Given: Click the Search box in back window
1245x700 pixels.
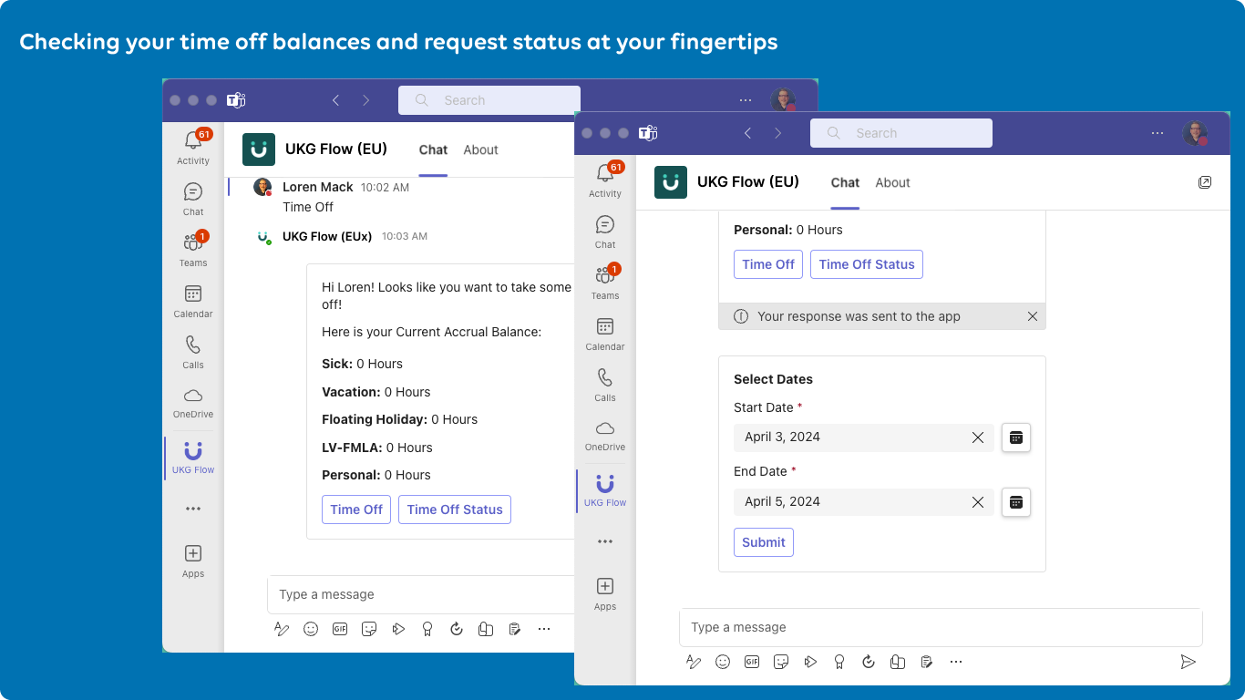Looking at the screenshot, I should pos(489,100).
